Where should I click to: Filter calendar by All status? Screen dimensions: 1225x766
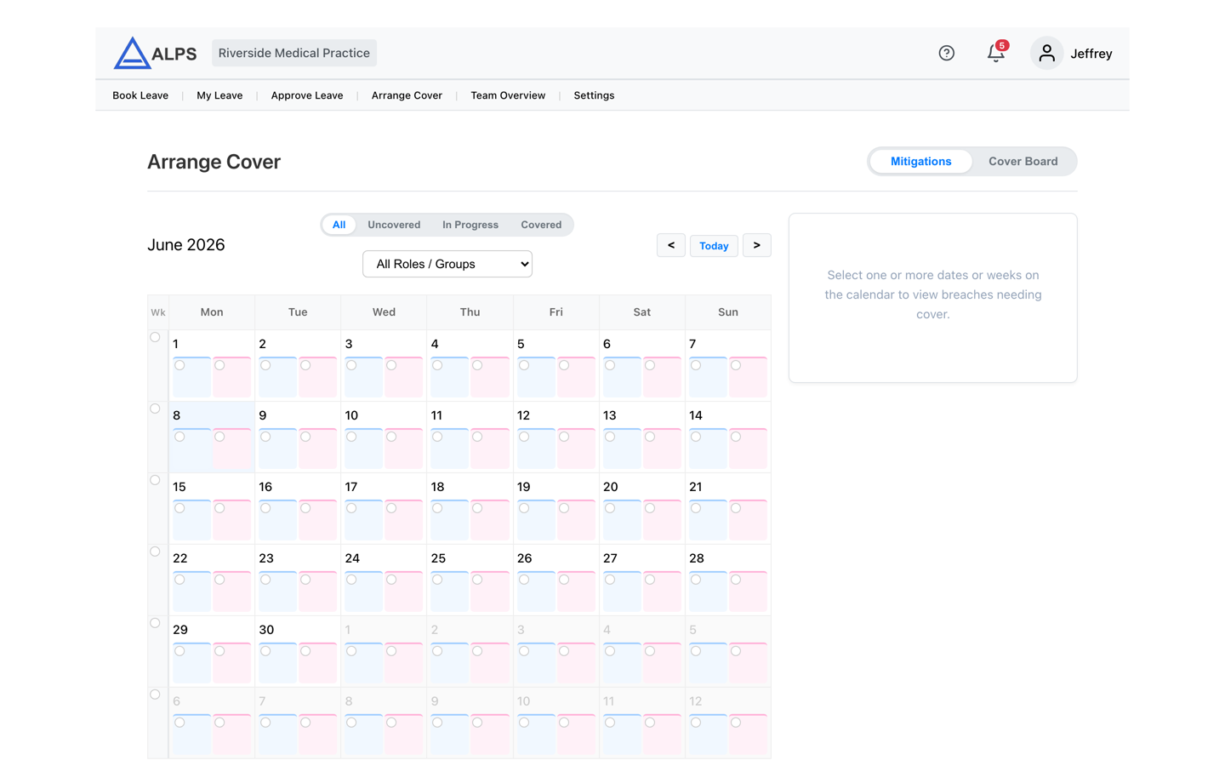click(339, 225)
